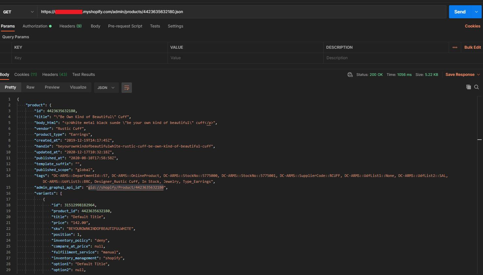Click the wrap lines icon button
Viewport: 483px width, 275px height.
(x=127, y=88)
